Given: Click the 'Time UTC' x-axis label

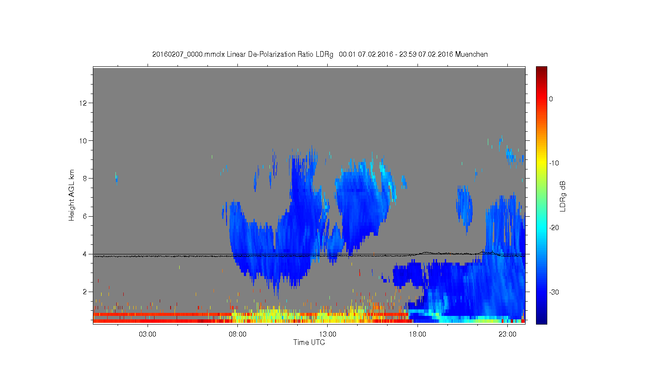Looking at the screenshot, I should pyautogui.click(x=309, y=342).
